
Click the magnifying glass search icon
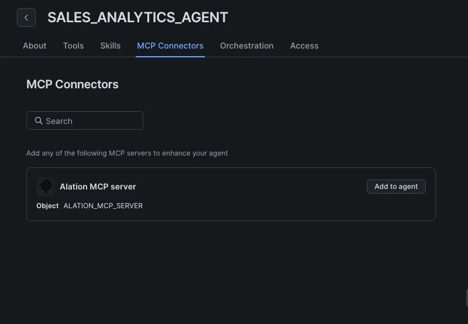tap(39, 120)
